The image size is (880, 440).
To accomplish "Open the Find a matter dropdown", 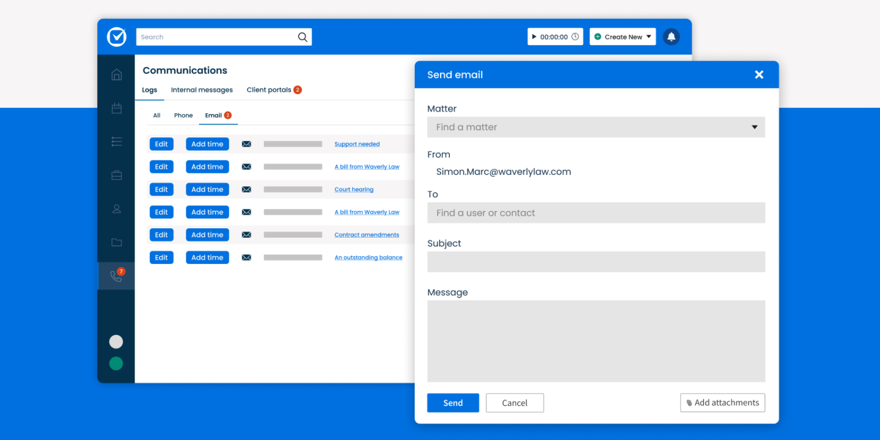I will (596, 127).
